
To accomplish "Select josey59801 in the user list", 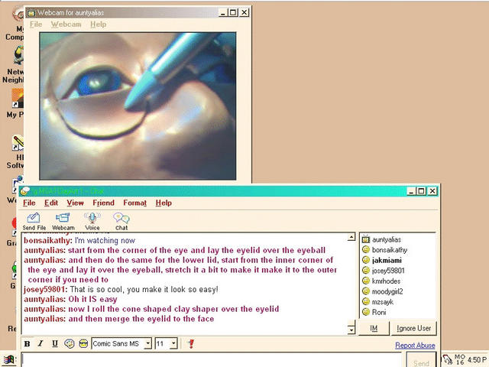I will 388,271.
